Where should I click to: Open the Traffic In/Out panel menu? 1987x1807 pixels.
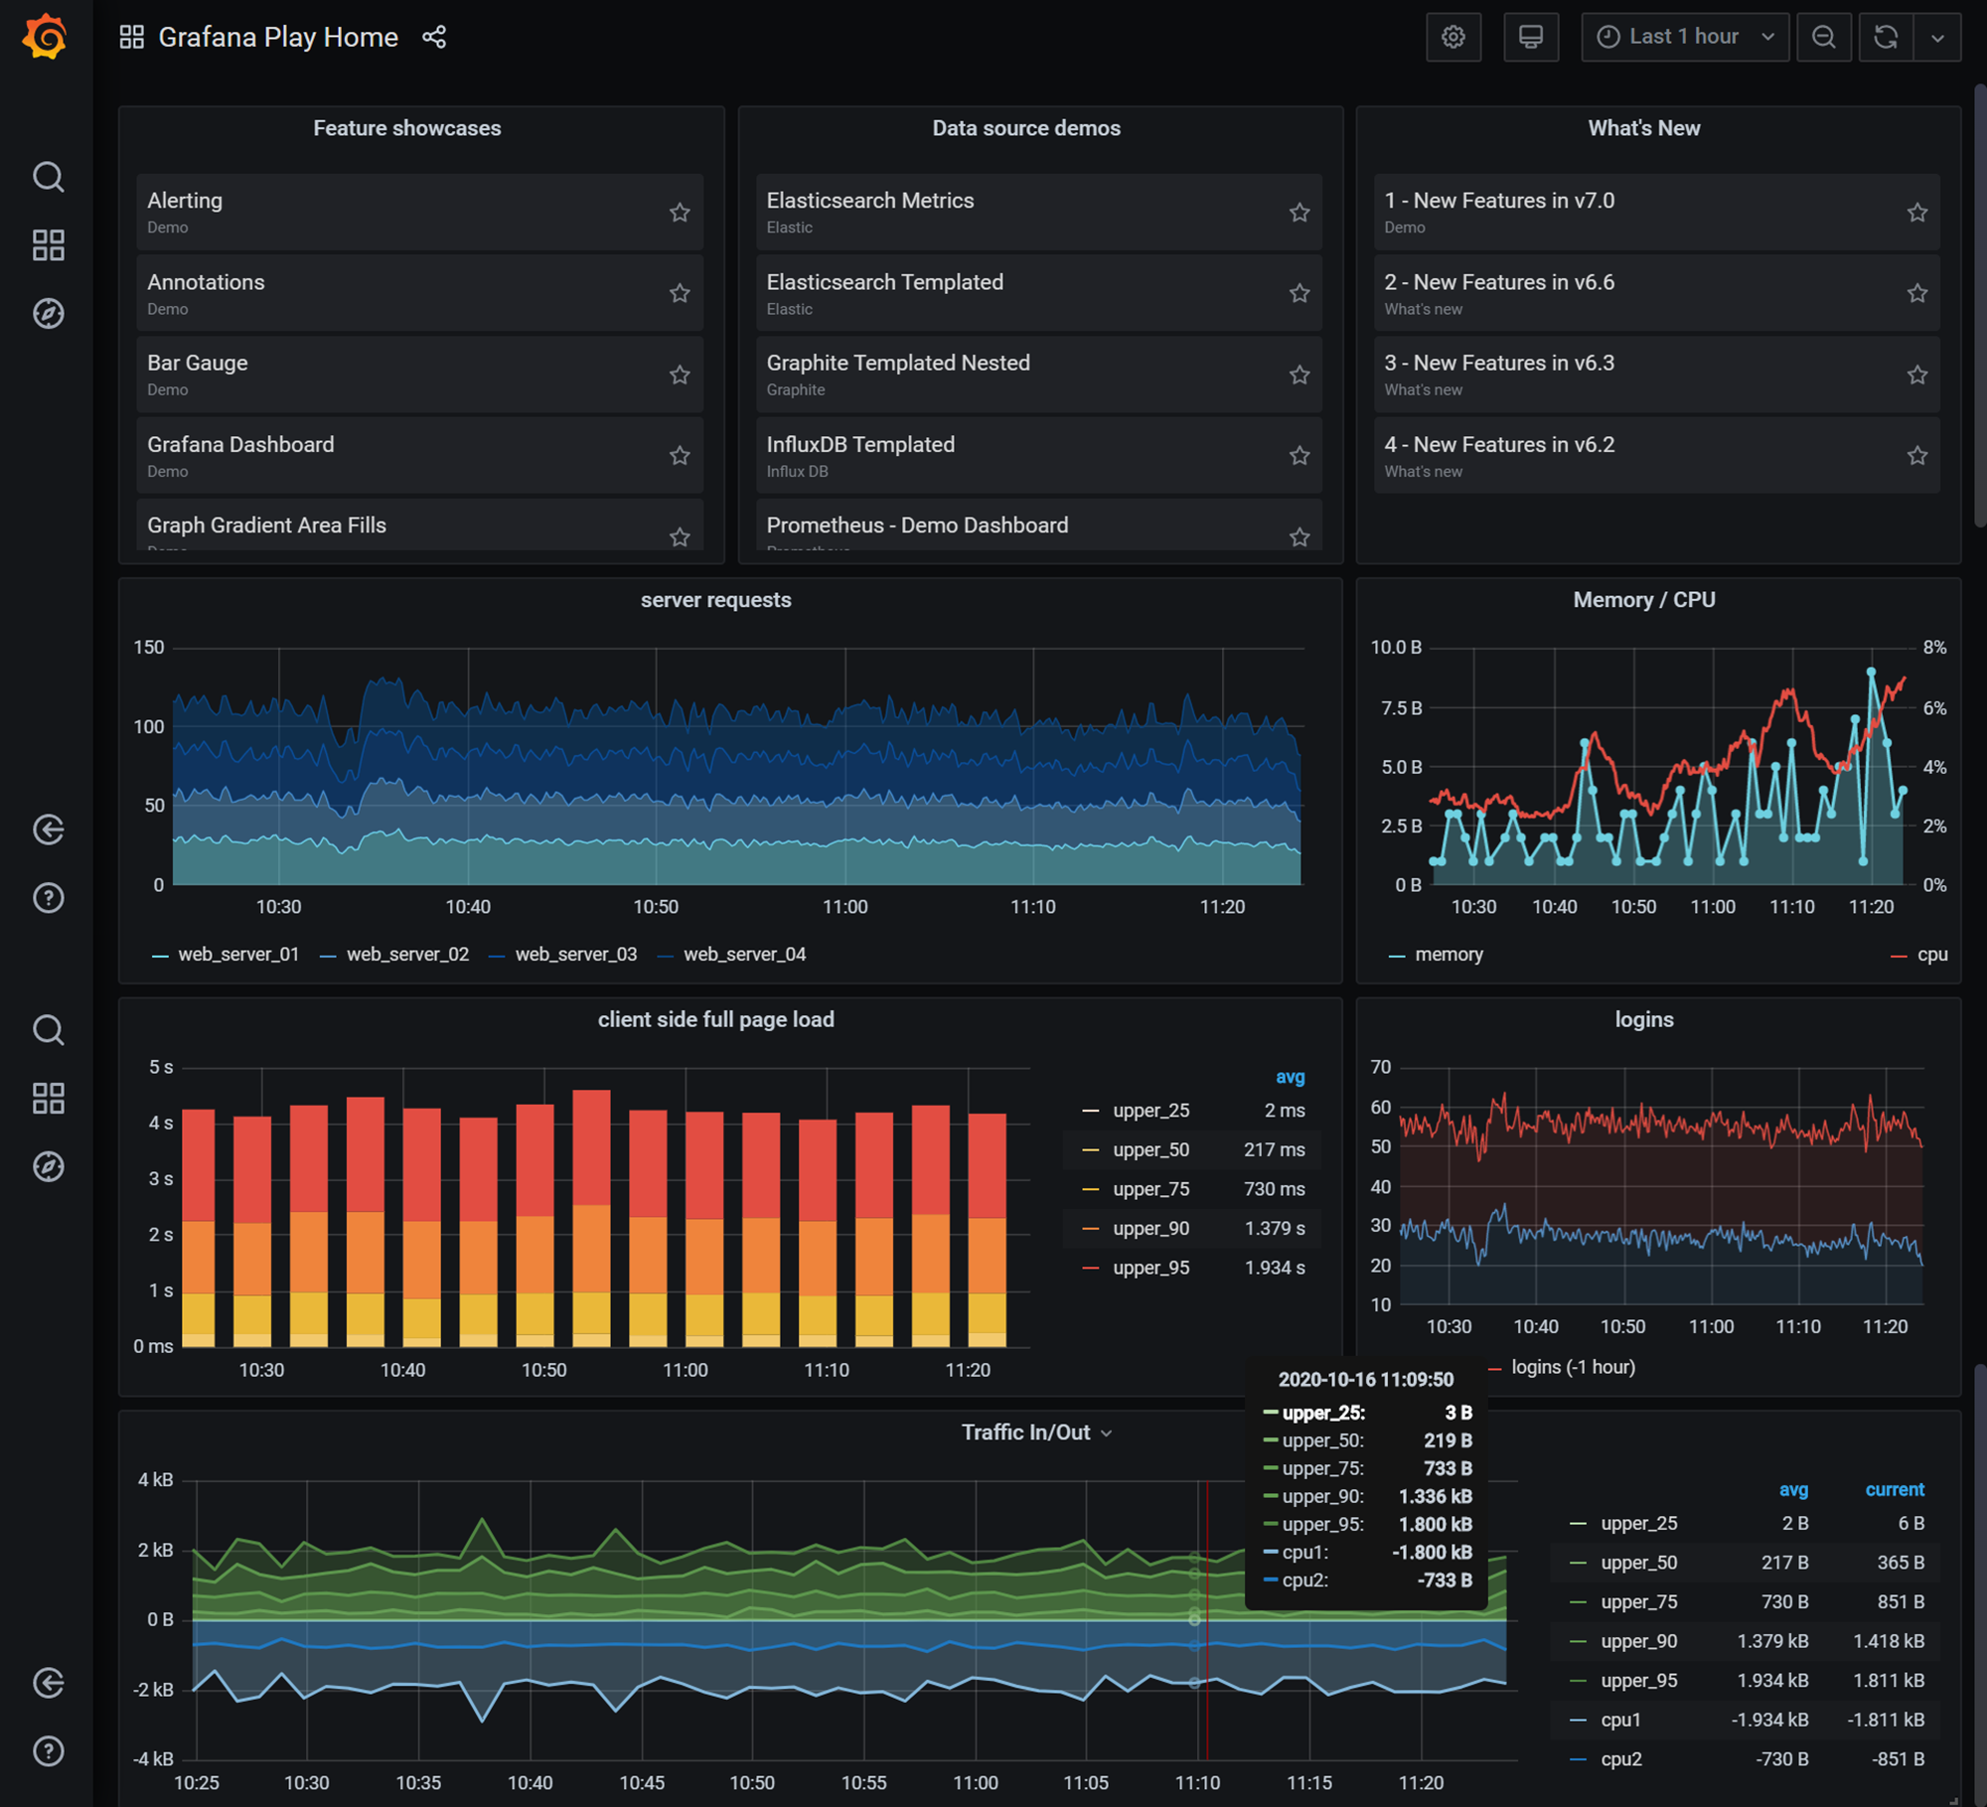1035,1432
